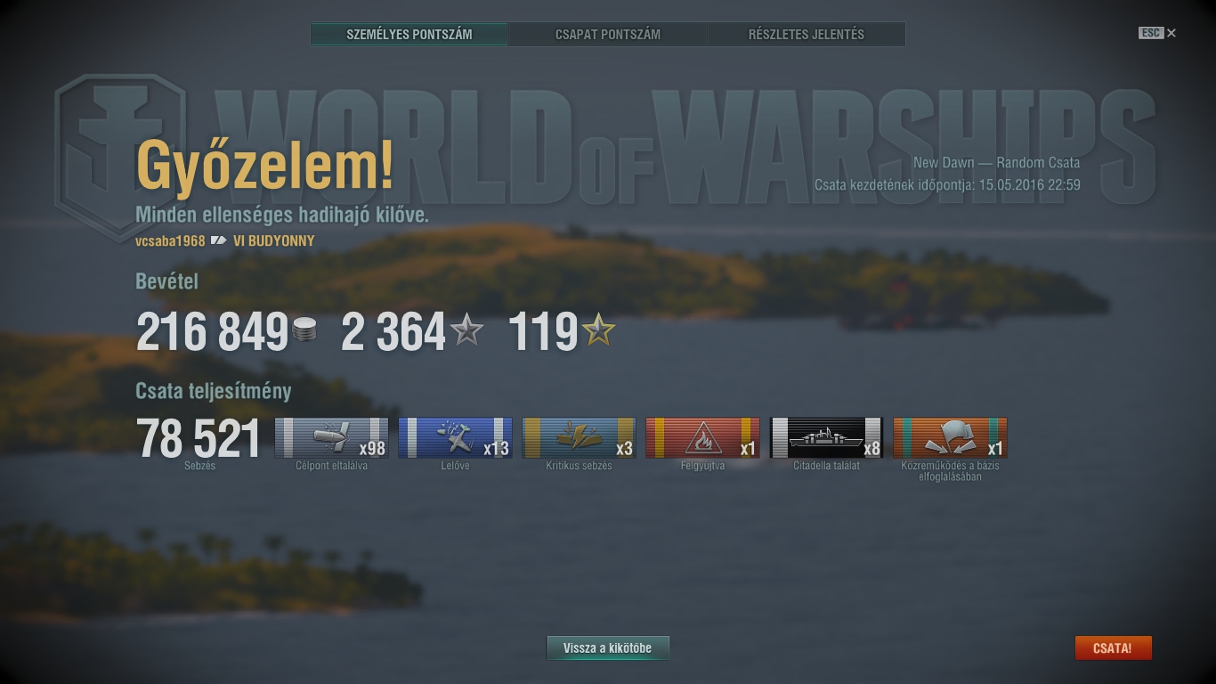Open the Személyes Pontszám tab

409,35
